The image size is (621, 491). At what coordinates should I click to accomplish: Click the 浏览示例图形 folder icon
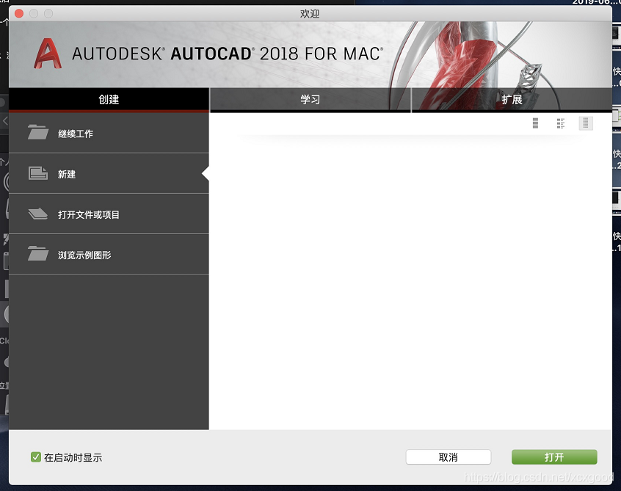pos(38,253)
